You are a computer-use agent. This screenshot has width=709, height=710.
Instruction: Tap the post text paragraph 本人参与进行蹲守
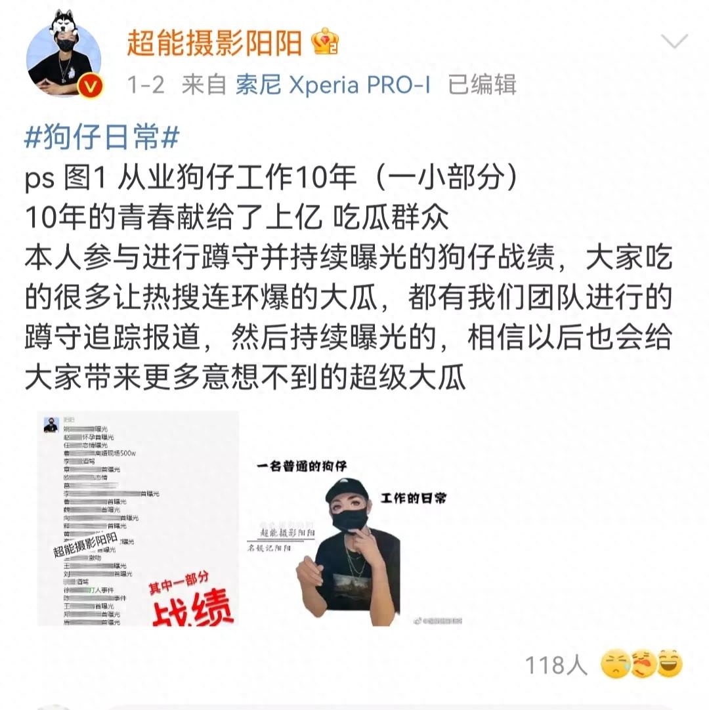(x=348, y=317)
